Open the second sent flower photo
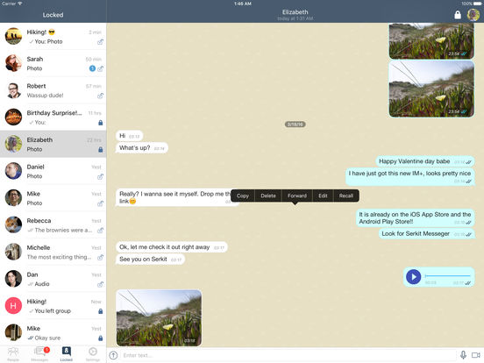 [x=431, y=89]
